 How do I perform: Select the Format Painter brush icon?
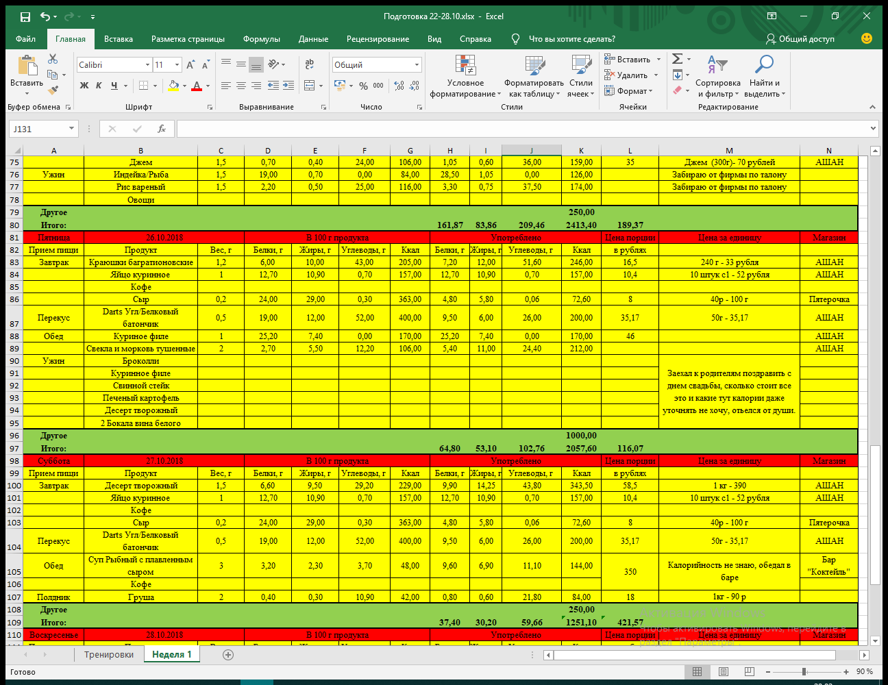click(53, 90)
